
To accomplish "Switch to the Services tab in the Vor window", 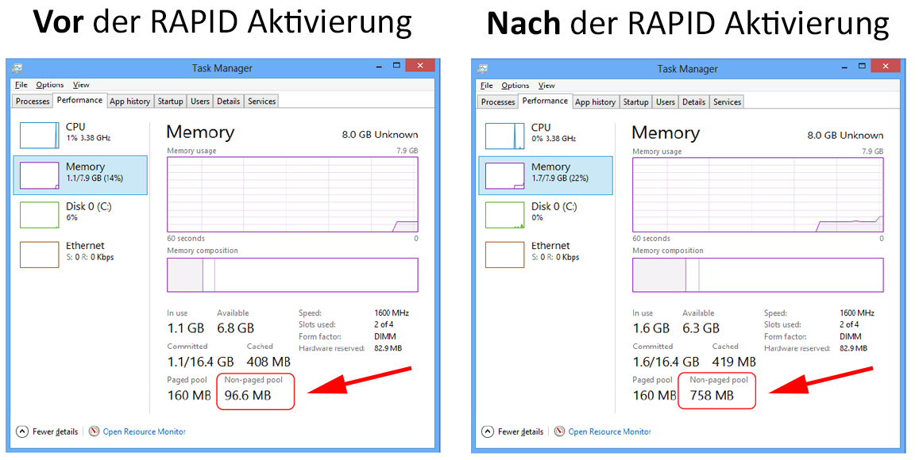I will (x=261, y=102).
